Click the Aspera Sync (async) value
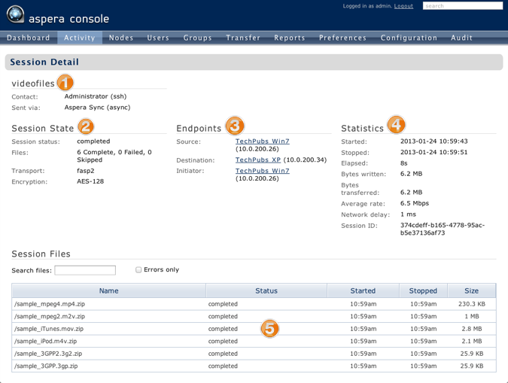508x383 pixels. (x=97, y=108)
